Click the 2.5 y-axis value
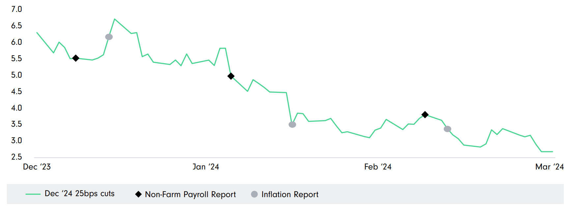Screen dimensions: 571x207 click(16, 157)
